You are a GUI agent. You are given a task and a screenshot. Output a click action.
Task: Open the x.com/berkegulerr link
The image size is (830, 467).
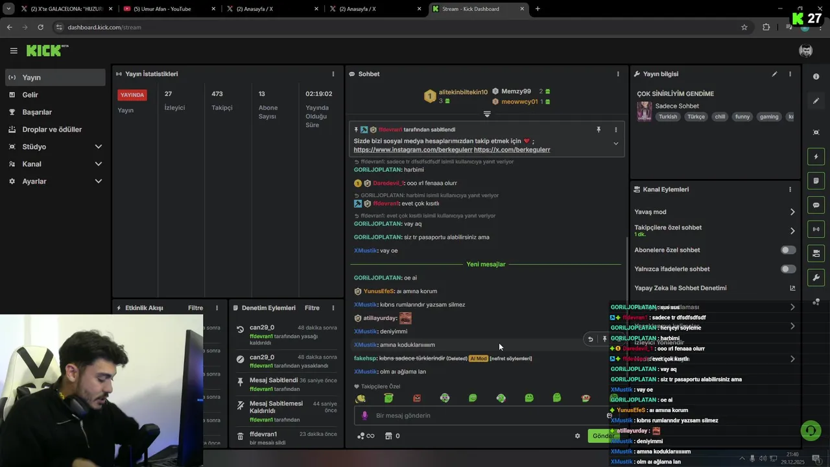(x=512, y=150)
